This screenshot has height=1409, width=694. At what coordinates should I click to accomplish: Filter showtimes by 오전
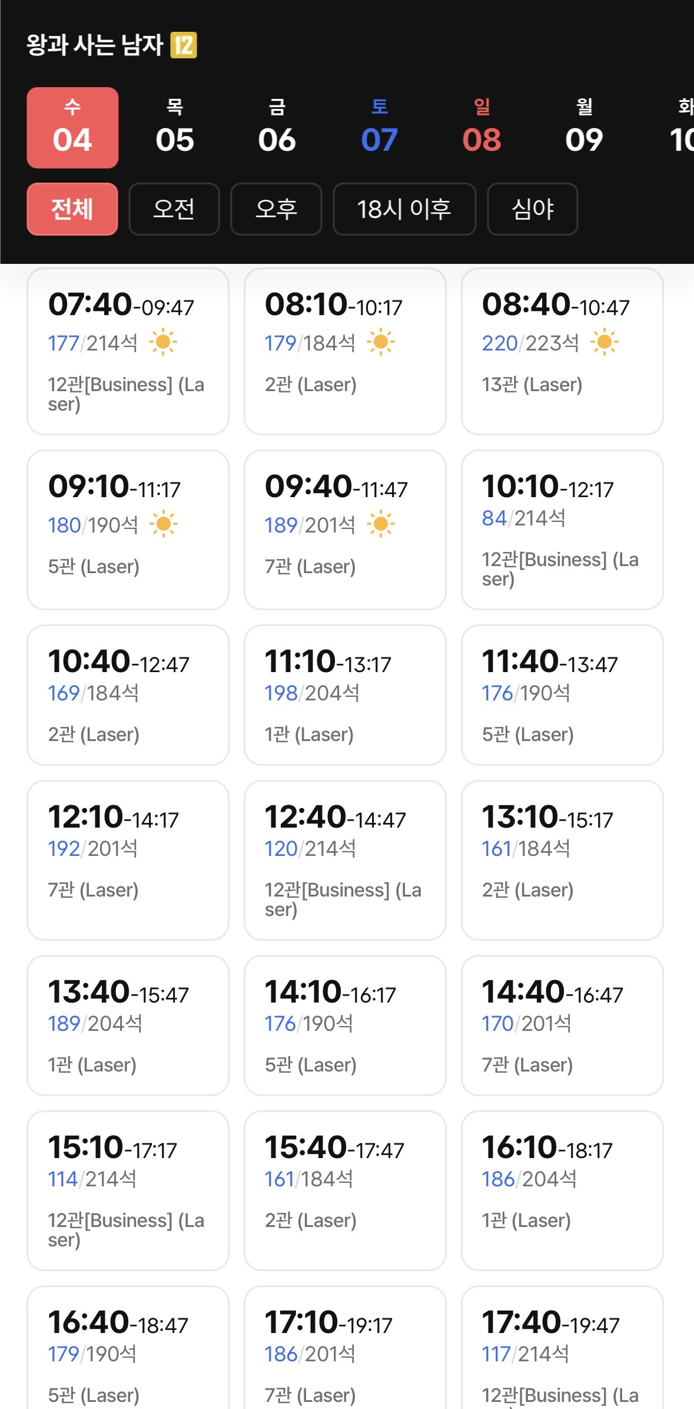(174, 209)
